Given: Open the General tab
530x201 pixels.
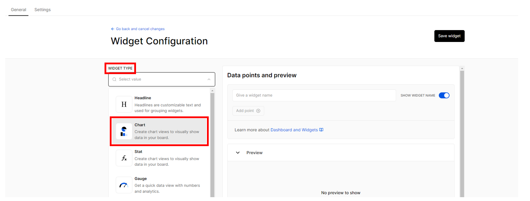Looking at the screenshot, I should click(19, 10).
